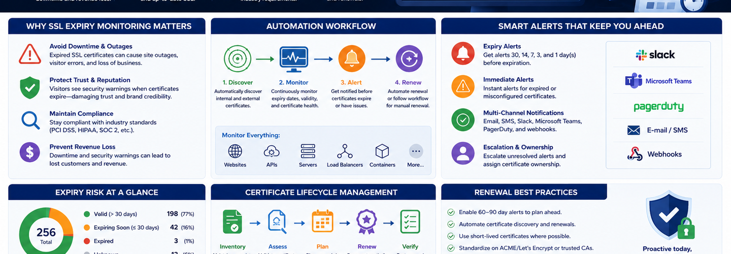
Task: Click the orange Alert bell icon
Action: (352, 59)
